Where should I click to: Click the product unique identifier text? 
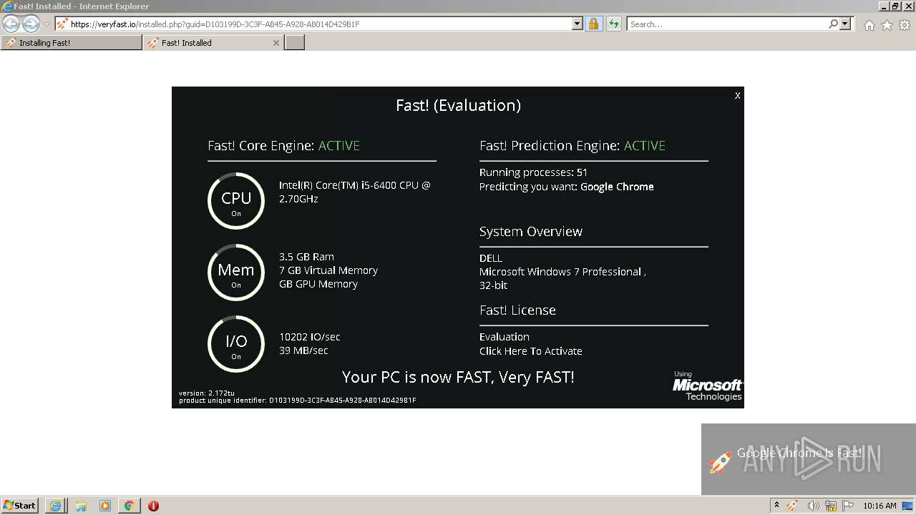pyautogui.click(x=297, y=401)
